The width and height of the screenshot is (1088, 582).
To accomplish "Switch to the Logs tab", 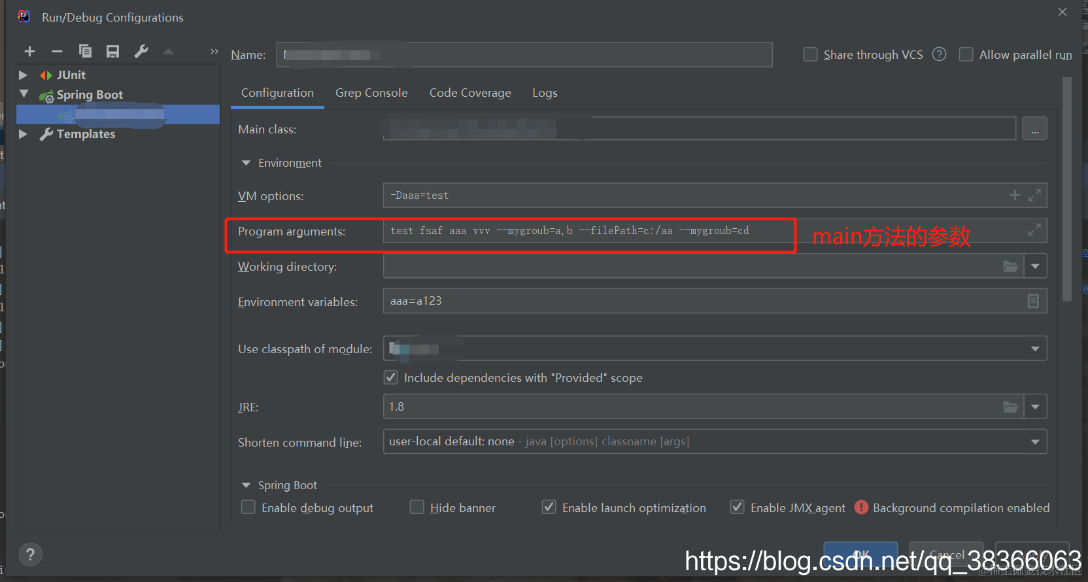I will [545, 93].
